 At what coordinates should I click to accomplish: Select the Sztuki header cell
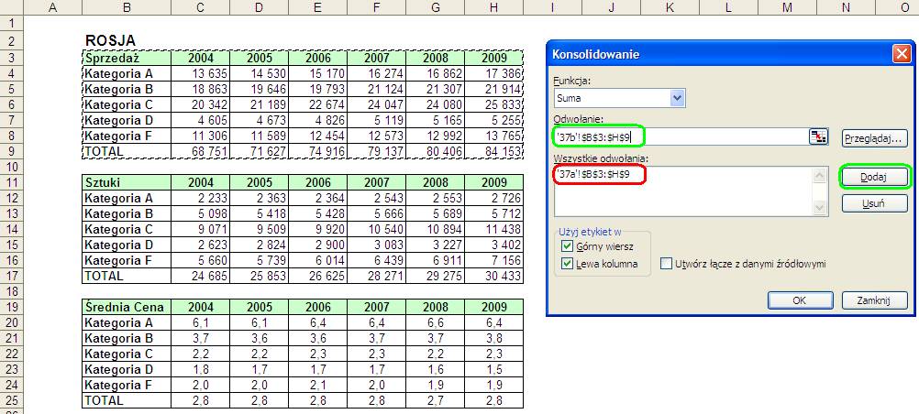[127, 182]
